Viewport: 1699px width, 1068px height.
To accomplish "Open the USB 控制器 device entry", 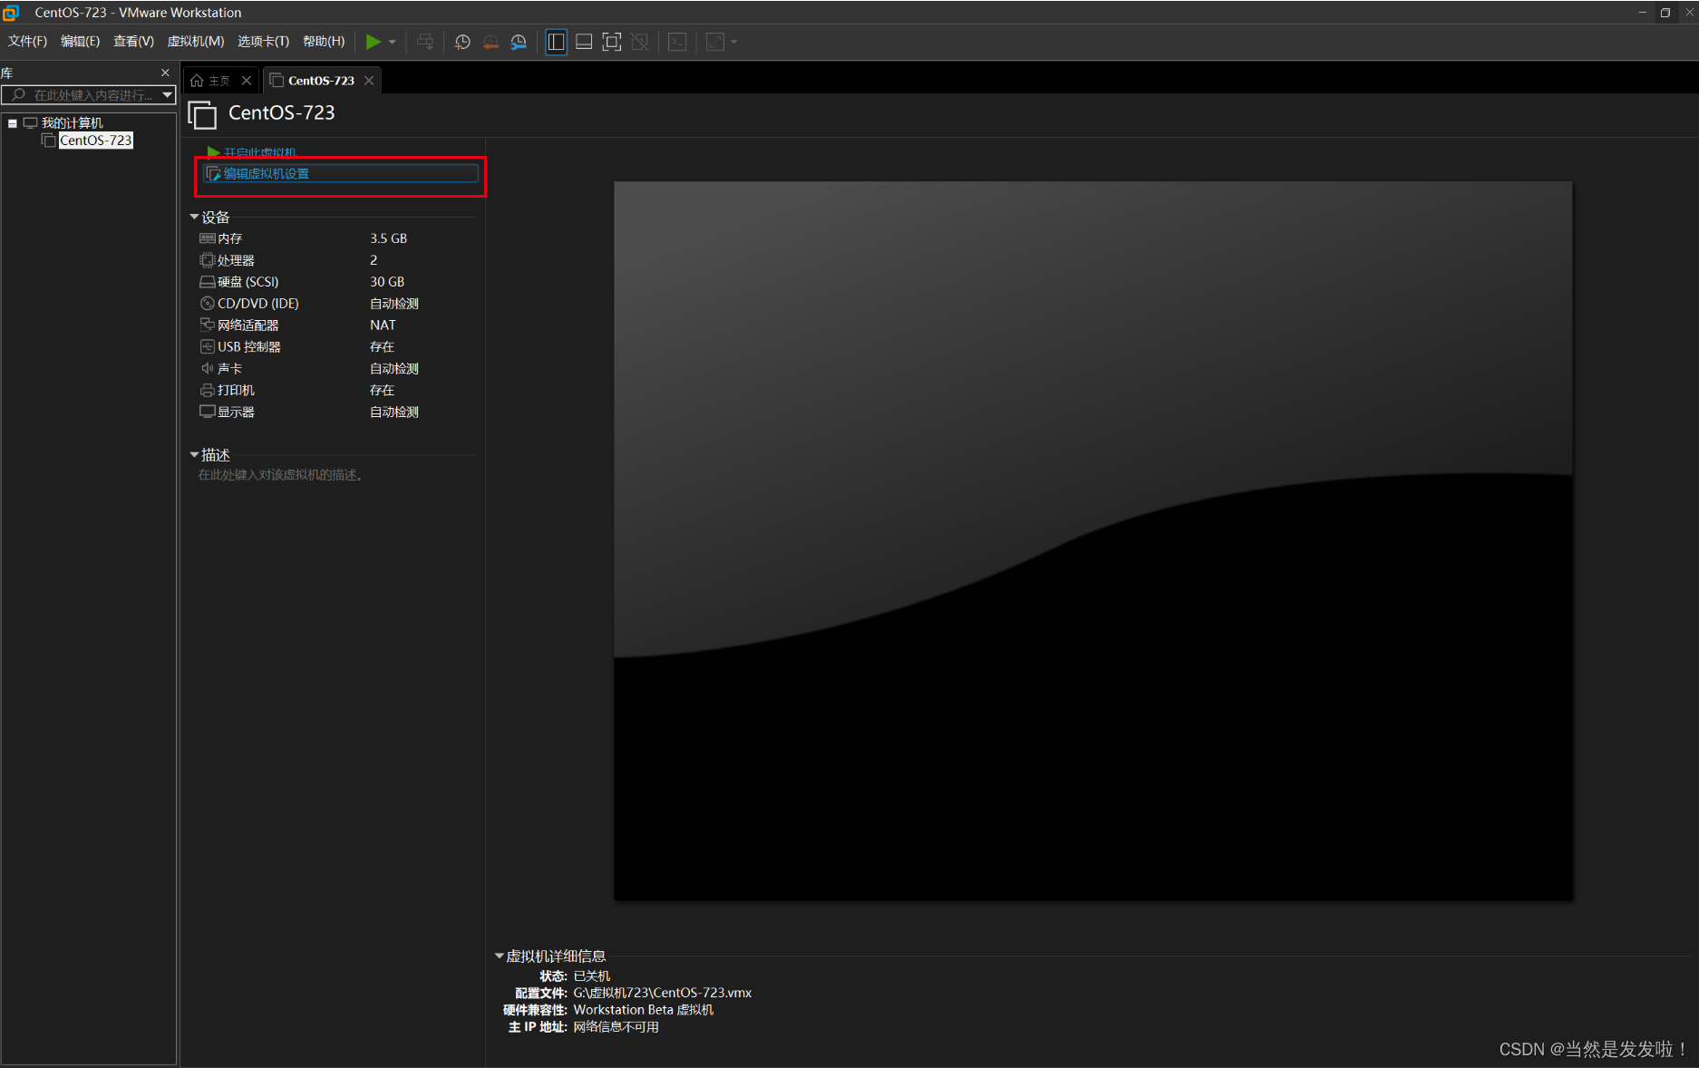I will click(248, 347).
